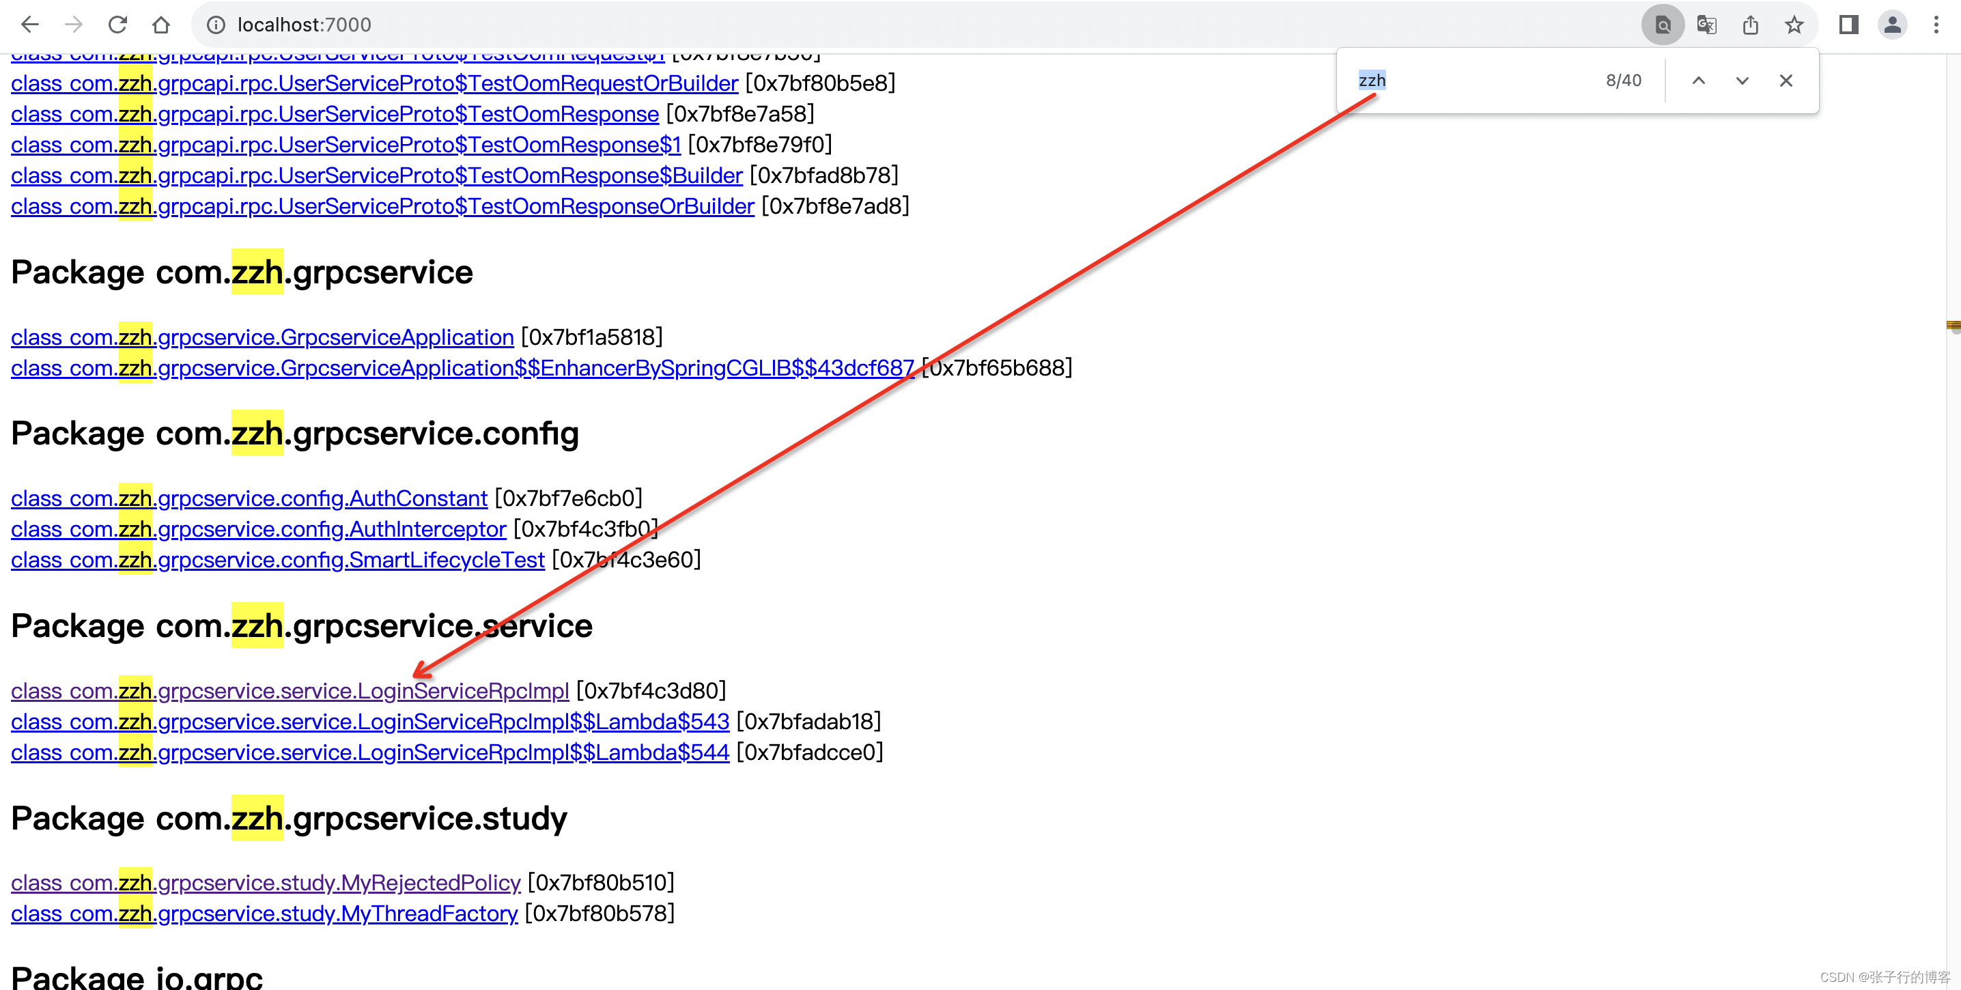Jump to previous zzh match
Screen dimensions: 1961x990
point(1698,81)
